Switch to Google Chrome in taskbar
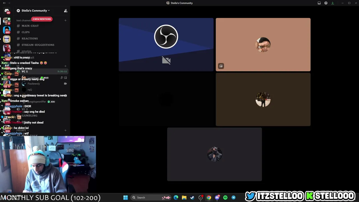 209,198
